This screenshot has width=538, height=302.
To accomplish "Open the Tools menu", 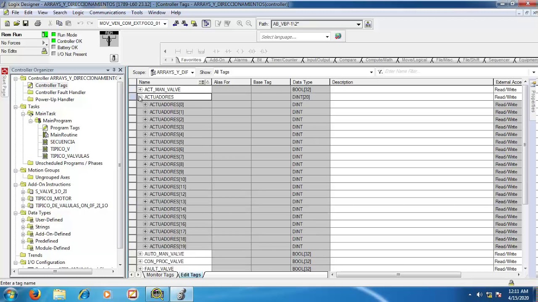I will (137, 13).
